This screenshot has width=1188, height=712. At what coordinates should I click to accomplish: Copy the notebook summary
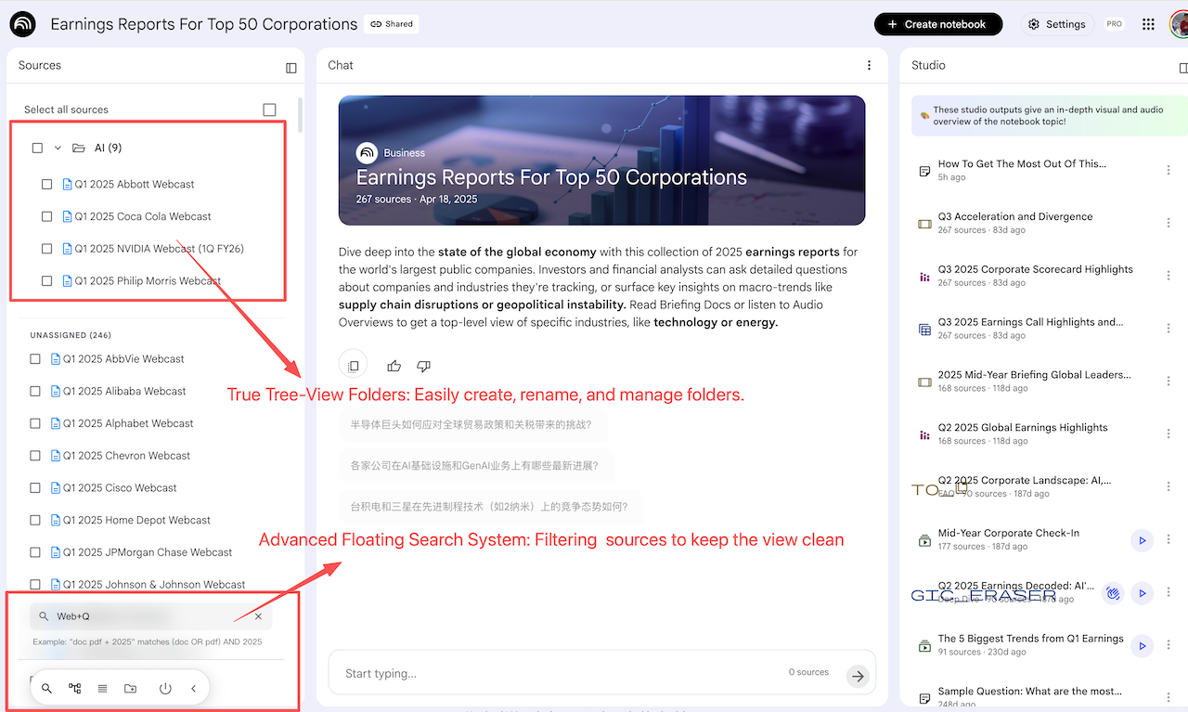pyautogui.click(x=354, y=366)
